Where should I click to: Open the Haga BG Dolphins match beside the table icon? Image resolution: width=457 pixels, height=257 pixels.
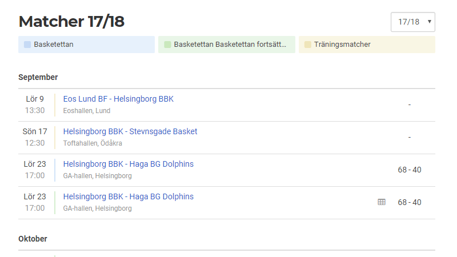tap(129, 196)
